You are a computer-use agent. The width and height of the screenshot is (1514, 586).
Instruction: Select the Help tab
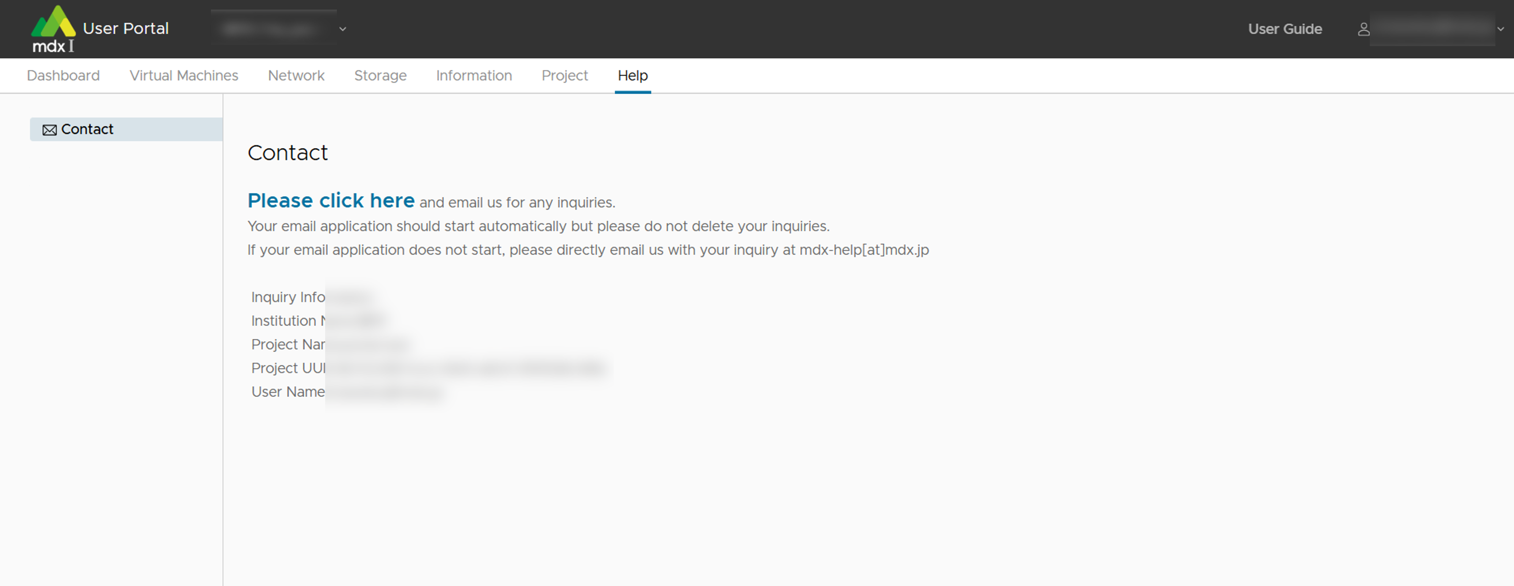(x=632, y=76)
